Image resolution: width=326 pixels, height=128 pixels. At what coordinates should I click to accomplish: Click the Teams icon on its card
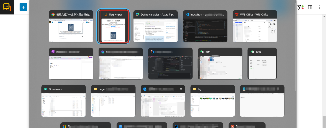103,52
